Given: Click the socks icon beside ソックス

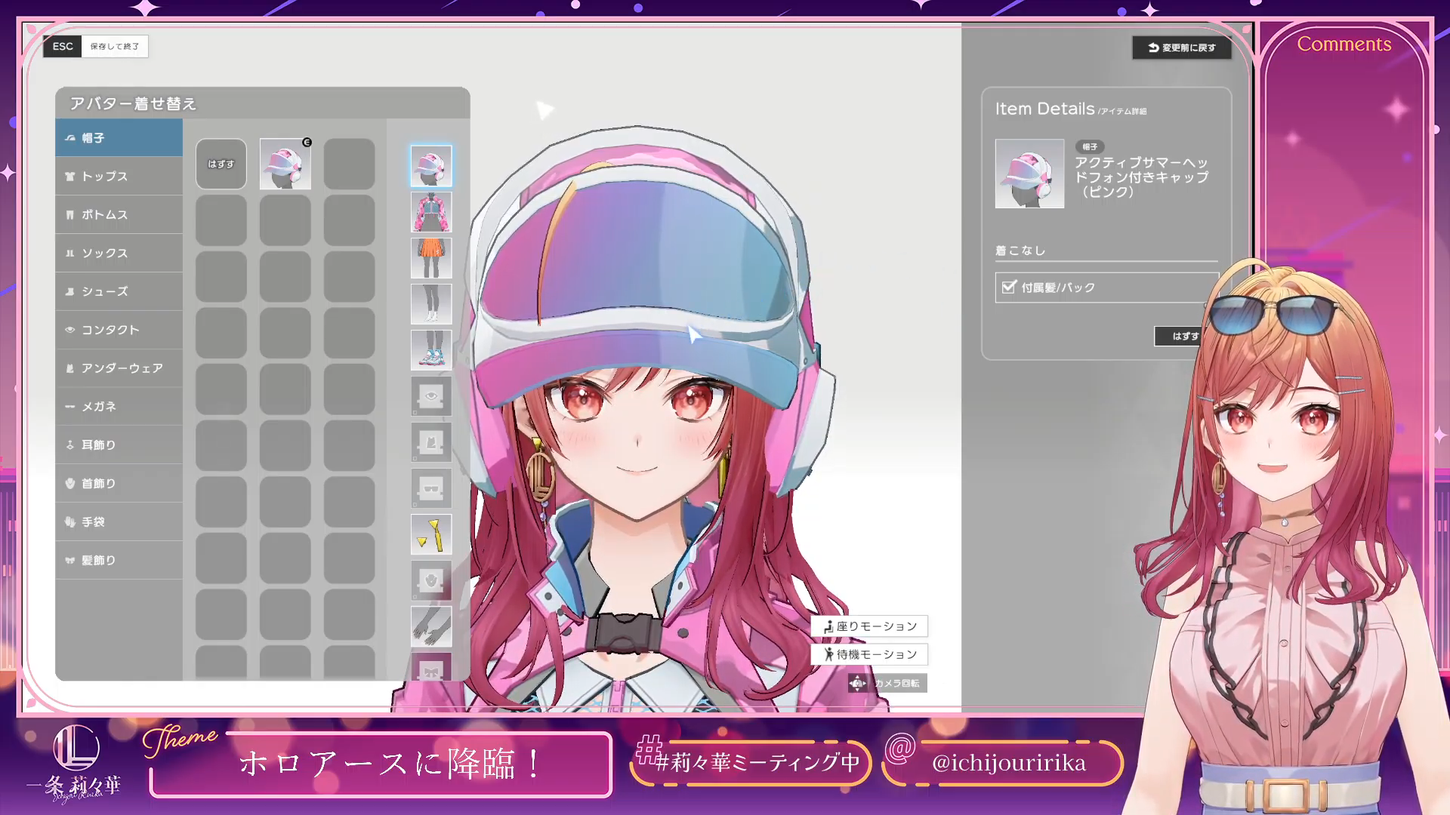Looking at the screenshot, I should tap(70, 254).
